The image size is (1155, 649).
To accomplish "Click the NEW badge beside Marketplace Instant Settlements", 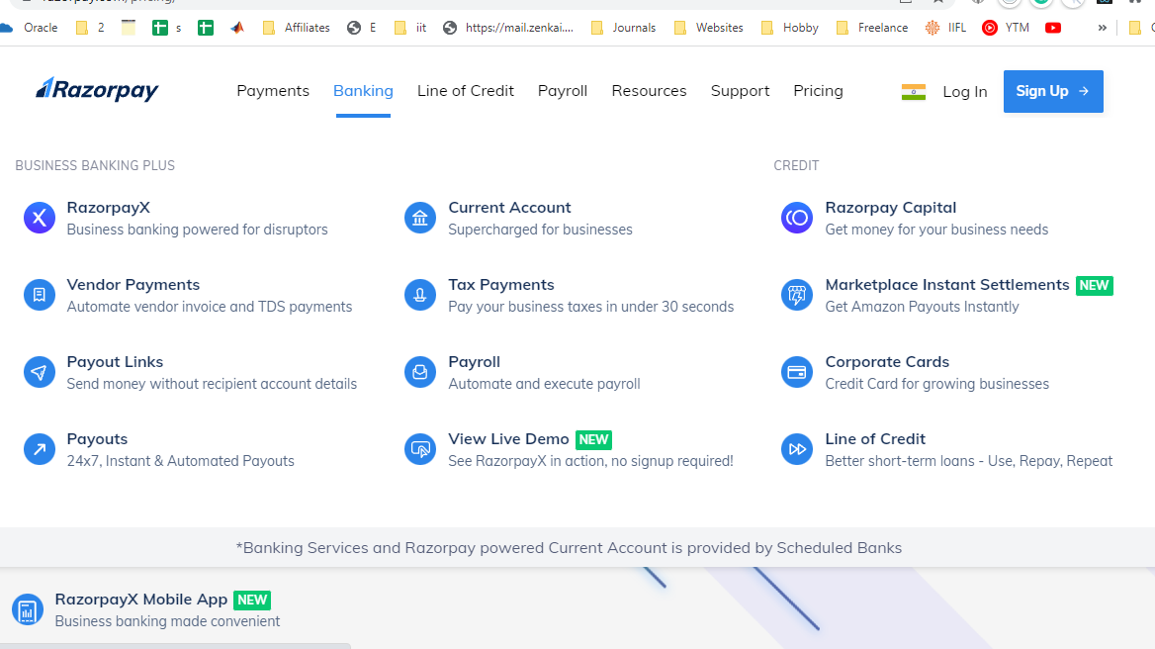I will click(1095, 286).
